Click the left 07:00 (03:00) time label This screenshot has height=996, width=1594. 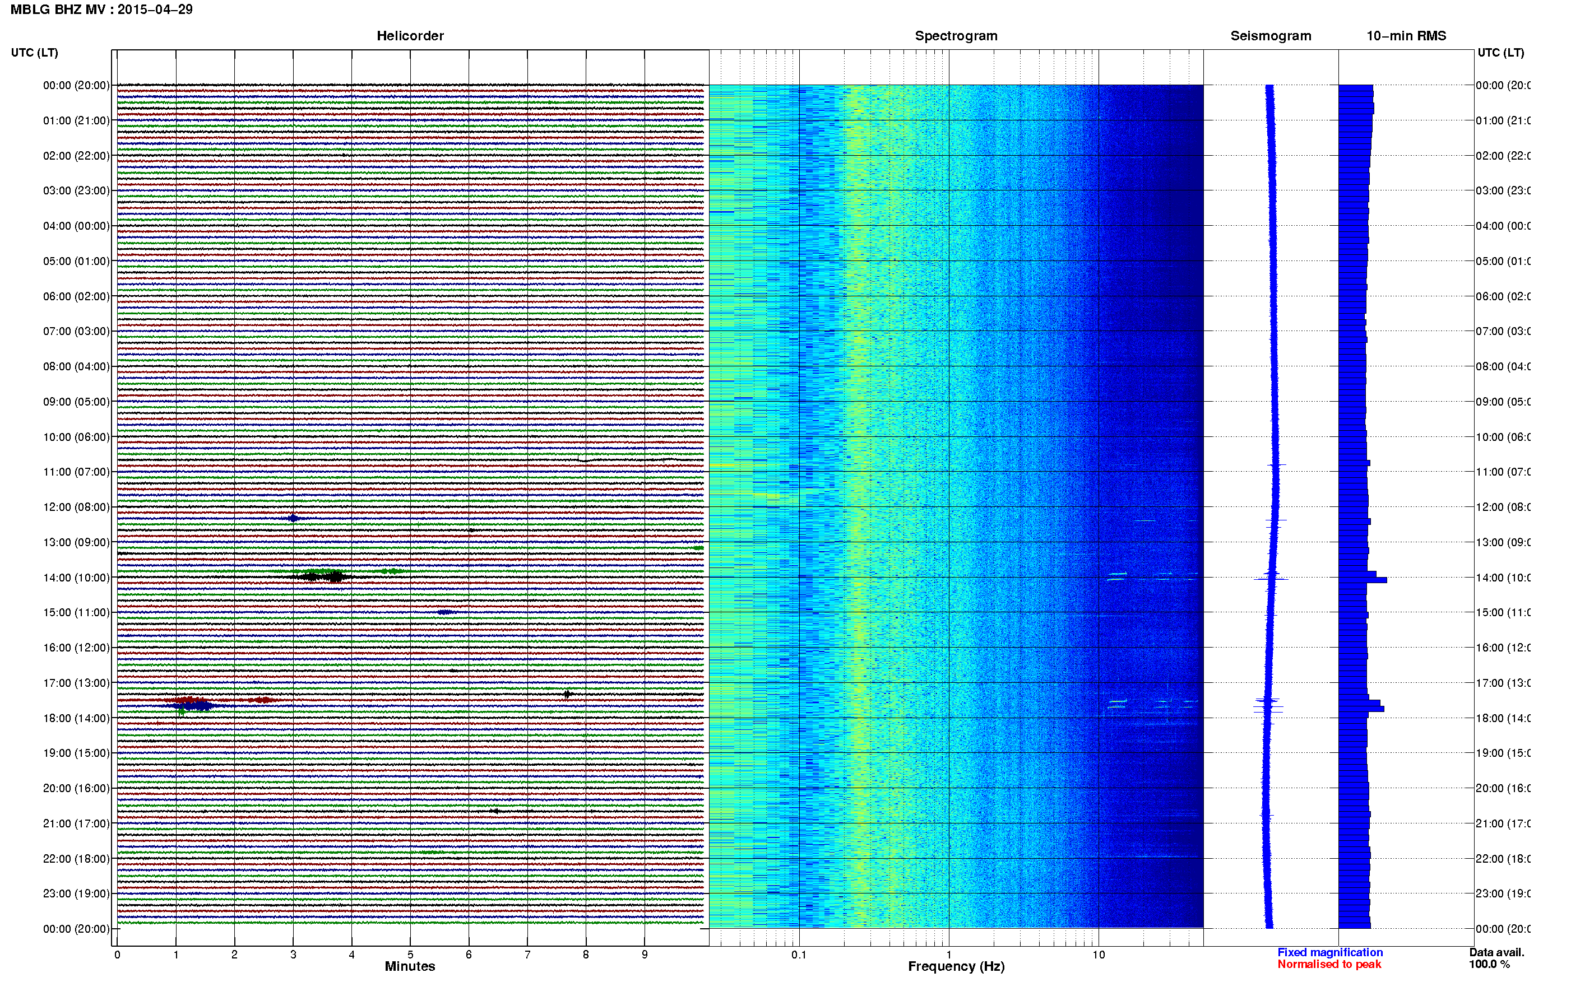76,331
